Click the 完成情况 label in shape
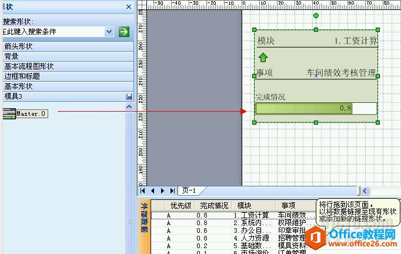 pyautogui.click(x=270, y=96)
